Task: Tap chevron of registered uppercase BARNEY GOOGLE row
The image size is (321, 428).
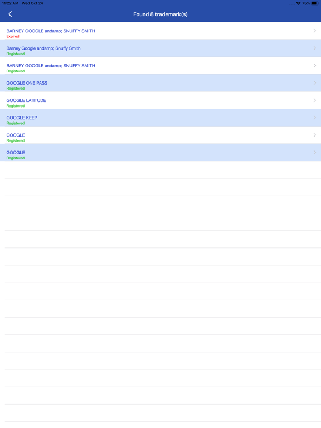Action: (314, 66)
